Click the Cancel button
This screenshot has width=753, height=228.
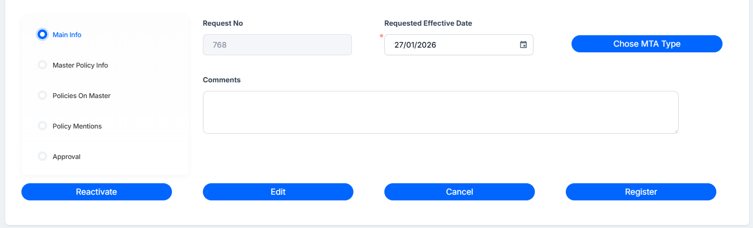tap(460, 192)
